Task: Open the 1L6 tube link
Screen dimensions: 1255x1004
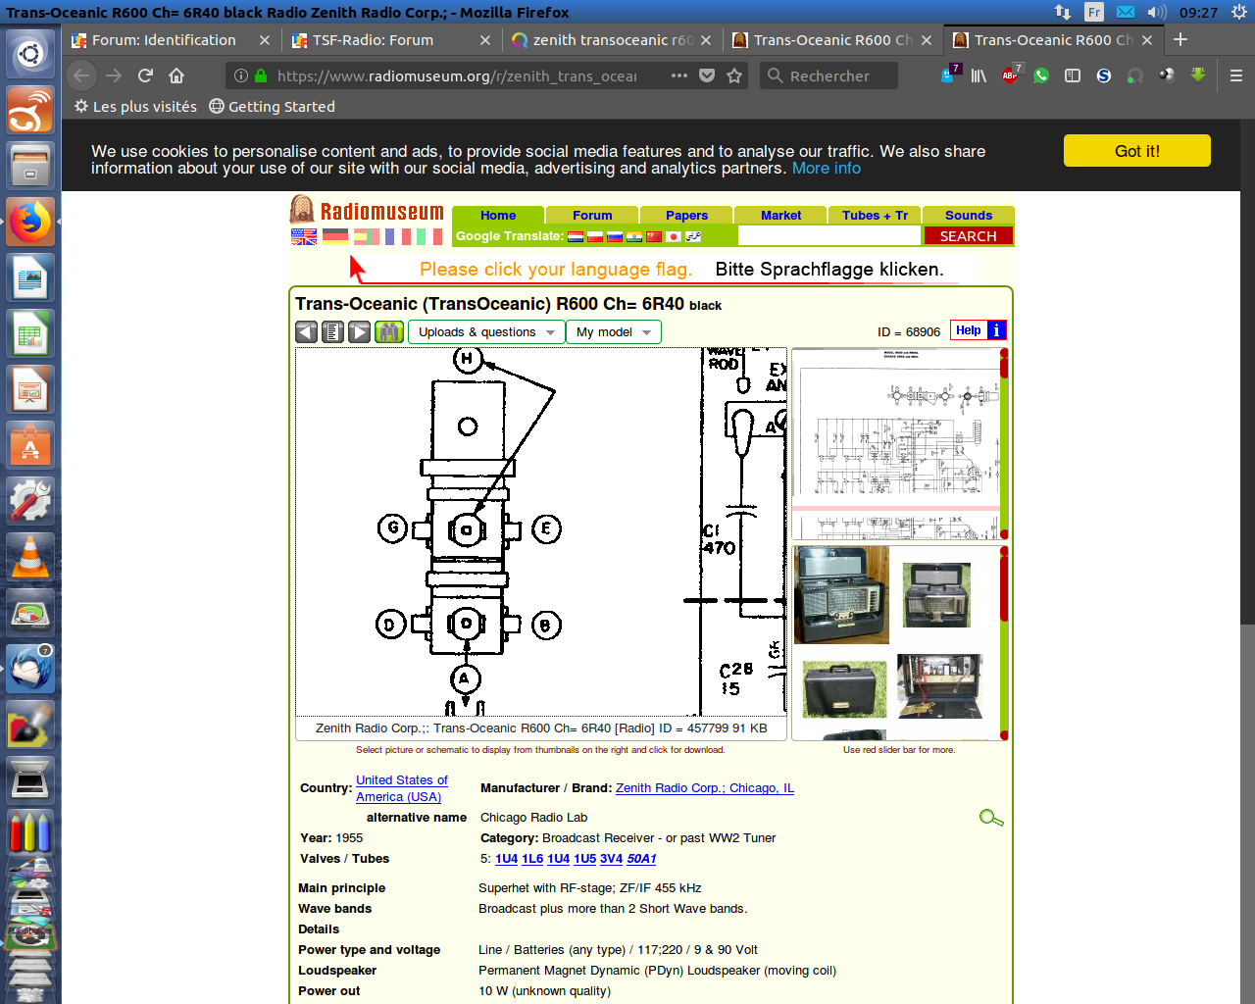Action: coord(532,859)
